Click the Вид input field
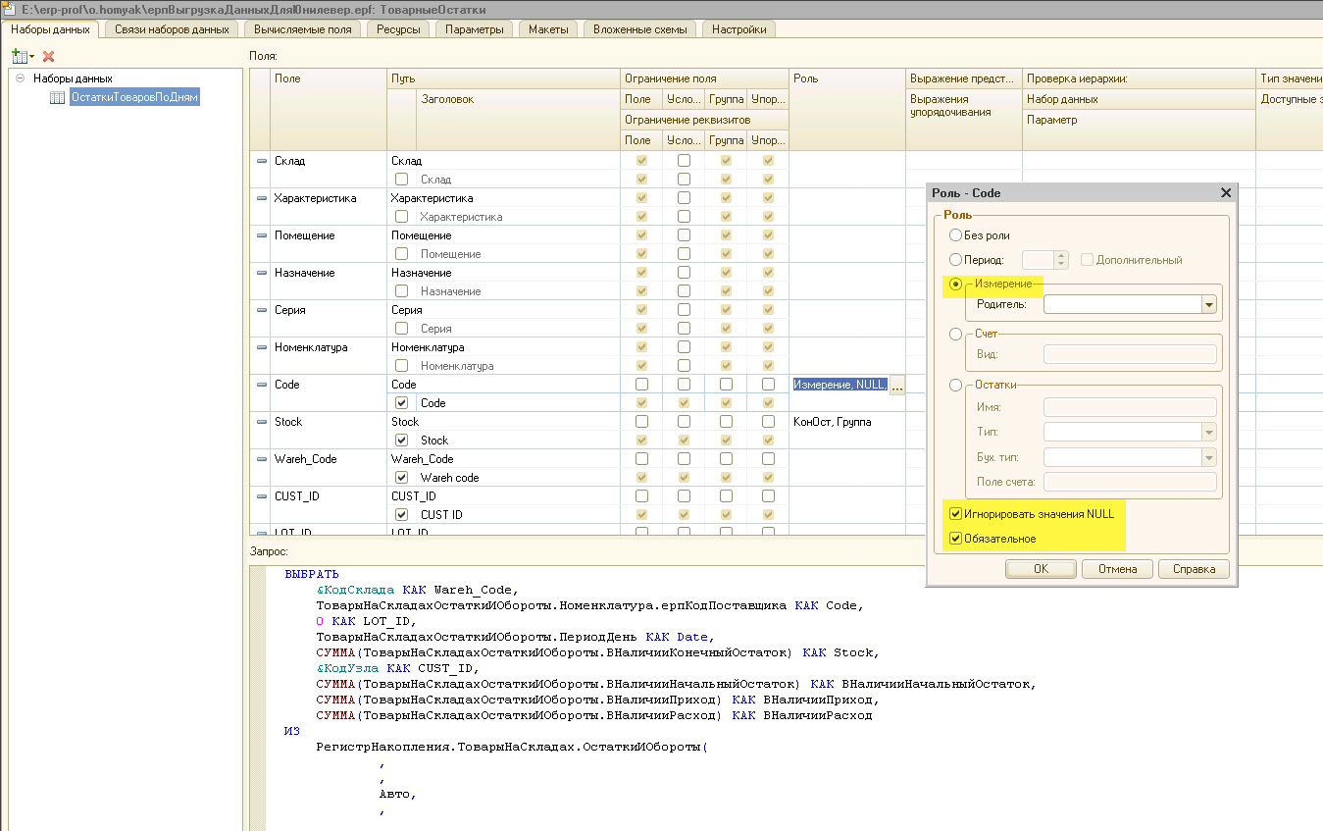 [x=1130, y=355]
